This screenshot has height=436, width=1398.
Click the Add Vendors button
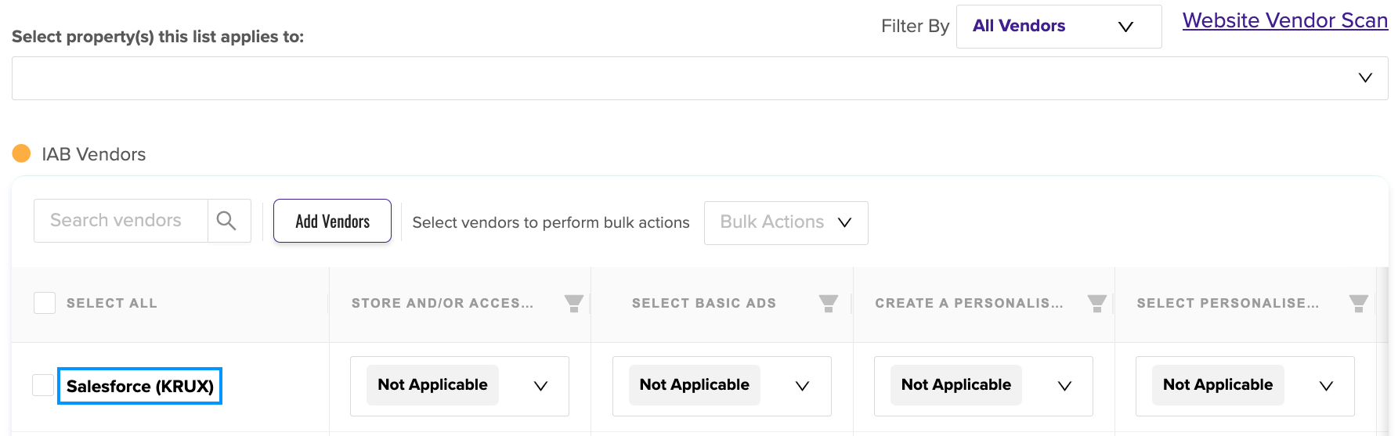(332, 221)
